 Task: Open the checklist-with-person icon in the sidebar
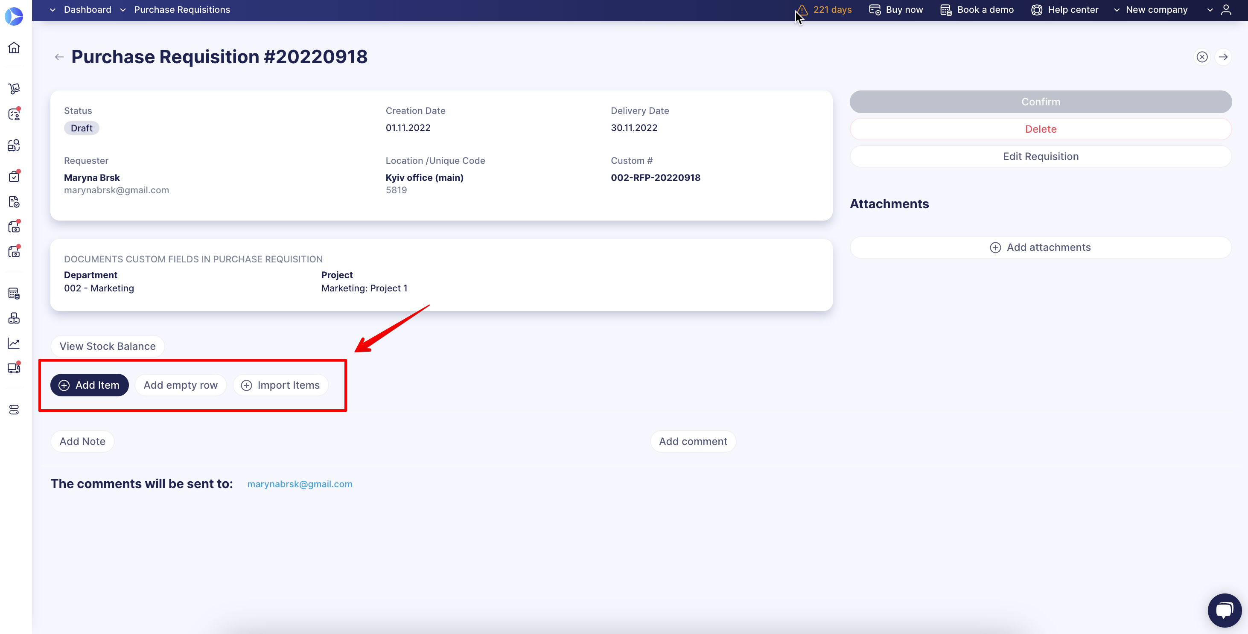(x=14, y=114)
